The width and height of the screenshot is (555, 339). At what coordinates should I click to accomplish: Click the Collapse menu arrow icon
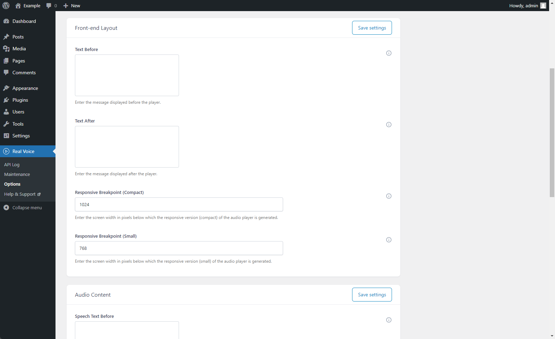click(x=6, y=207)
